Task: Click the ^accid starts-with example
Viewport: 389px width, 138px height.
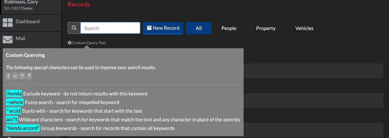Action: point(13,111)
